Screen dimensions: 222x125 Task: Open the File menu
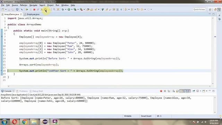pyautogui.click(x=3, y=5)
